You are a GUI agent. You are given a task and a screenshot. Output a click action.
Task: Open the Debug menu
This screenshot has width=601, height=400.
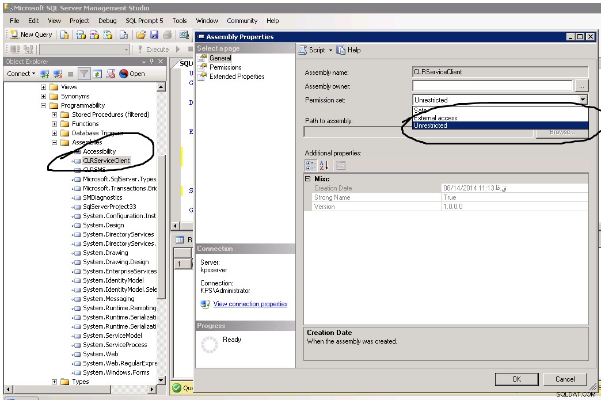click(107, 21)
